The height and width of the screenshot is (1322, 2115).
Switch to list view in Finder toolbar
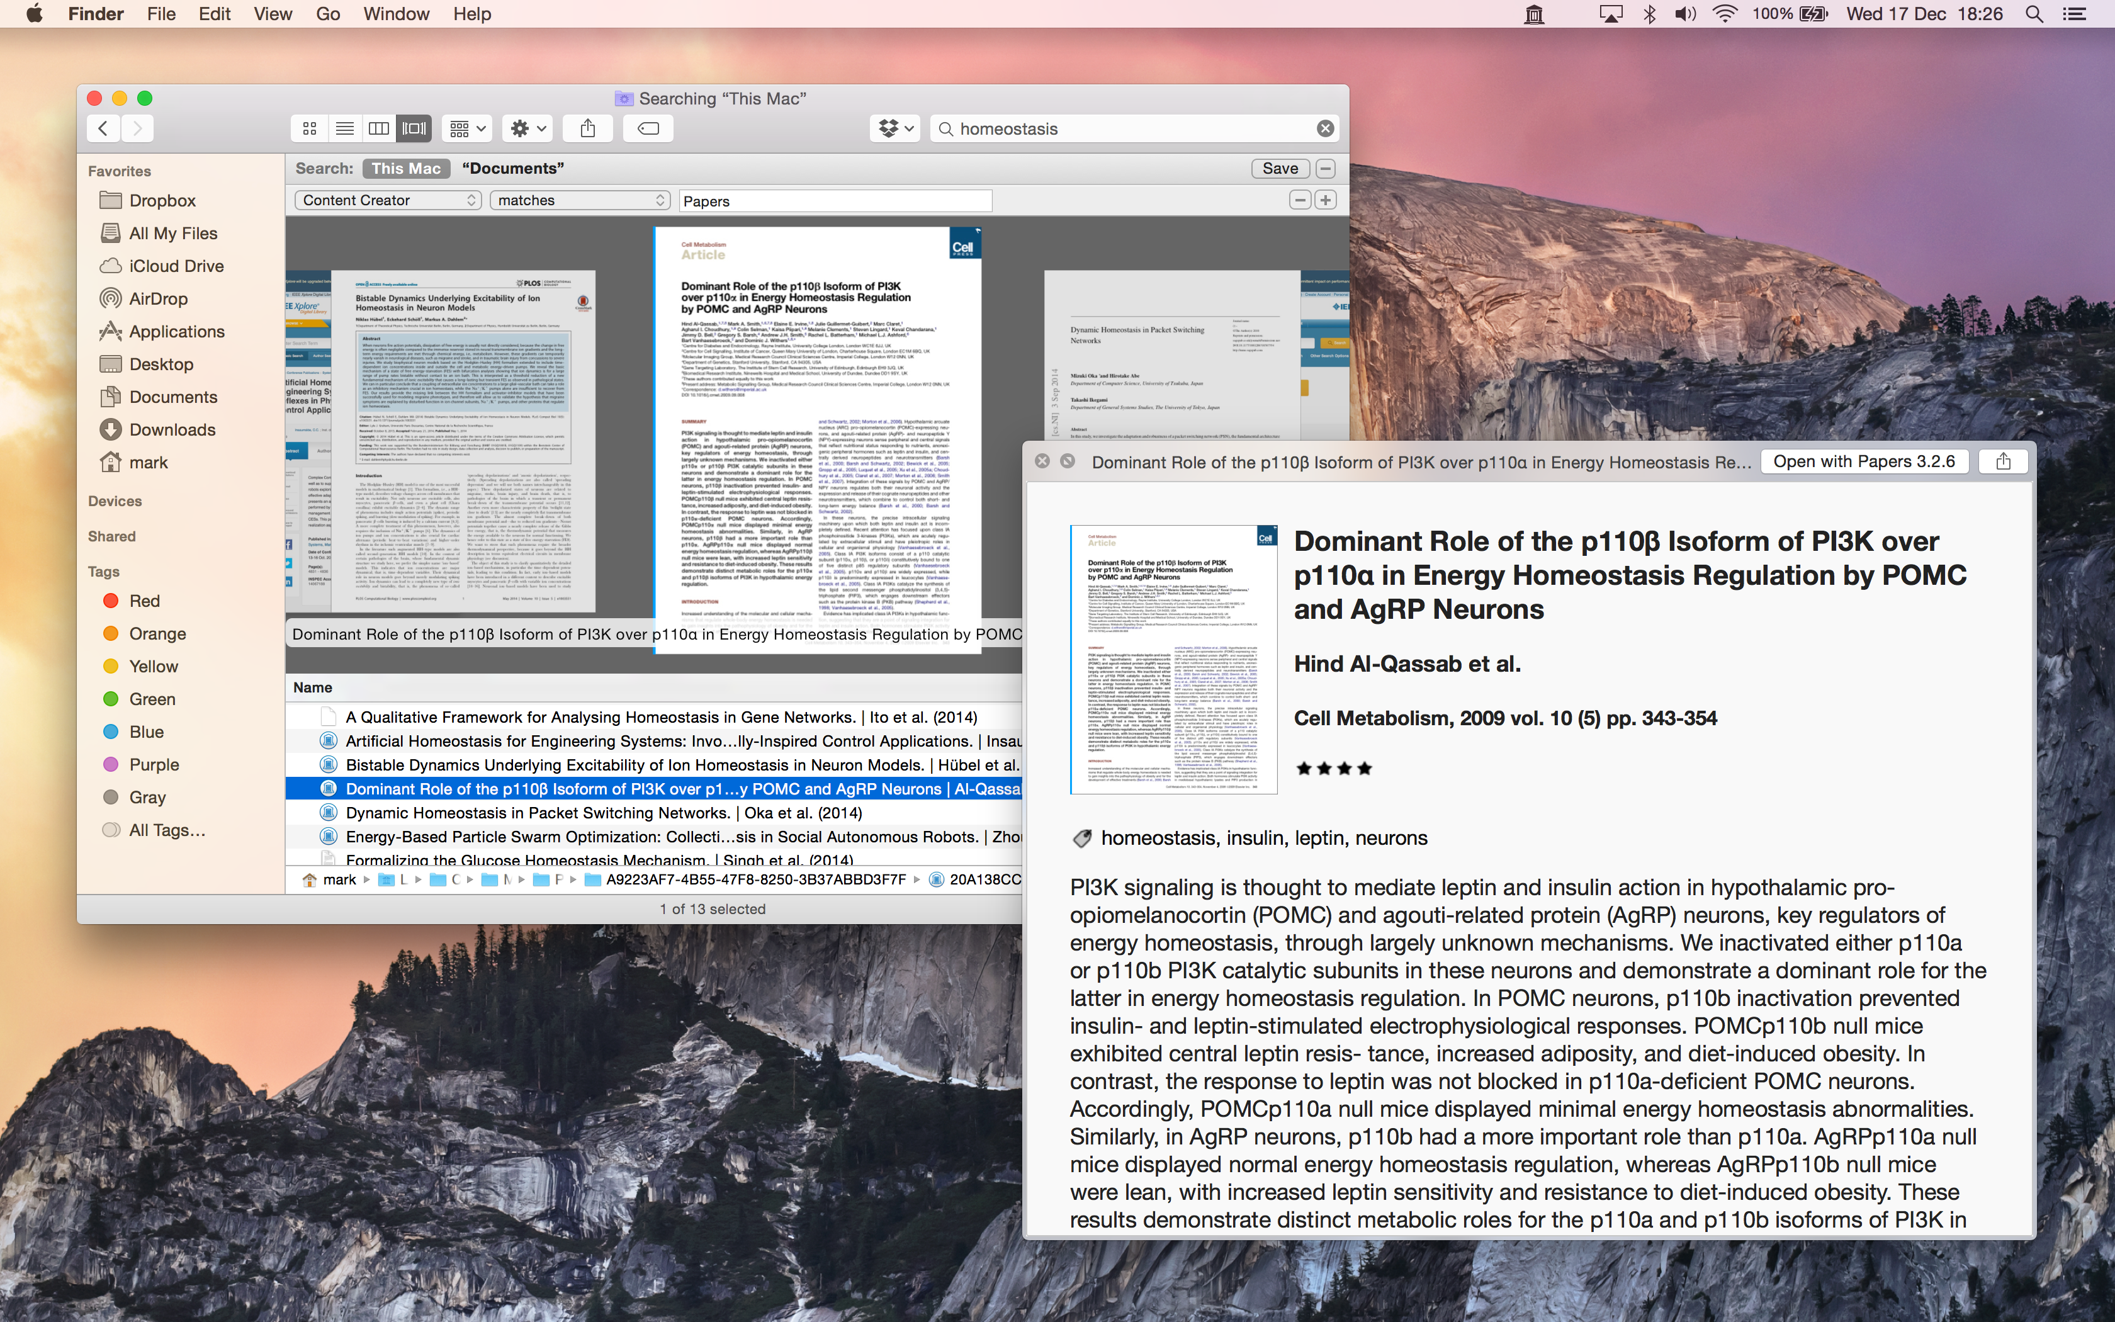(x=344, y=128)
